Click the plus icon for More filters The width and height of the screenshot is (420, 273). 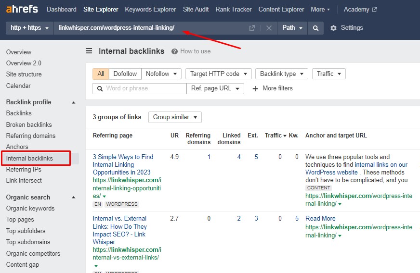255,88
